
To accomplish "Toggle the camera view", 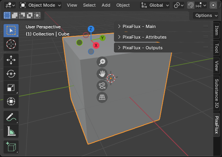I will pyautogui.click(x=102, y=86).
